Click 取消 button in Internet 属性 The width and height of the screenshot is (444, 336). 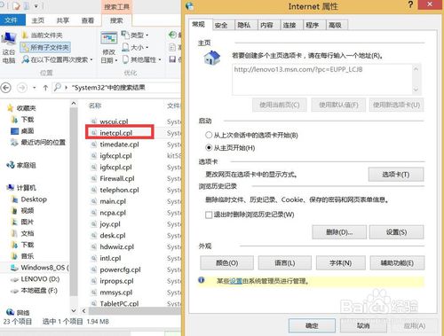[x=363, y=325]
